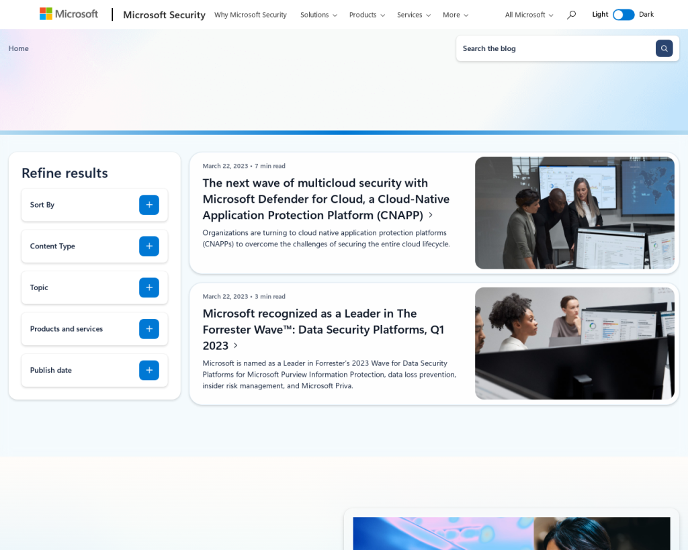This screenshot has width=688, height=550.
Task: Click the CNAPP article team photo
Action: coord(575,213)
